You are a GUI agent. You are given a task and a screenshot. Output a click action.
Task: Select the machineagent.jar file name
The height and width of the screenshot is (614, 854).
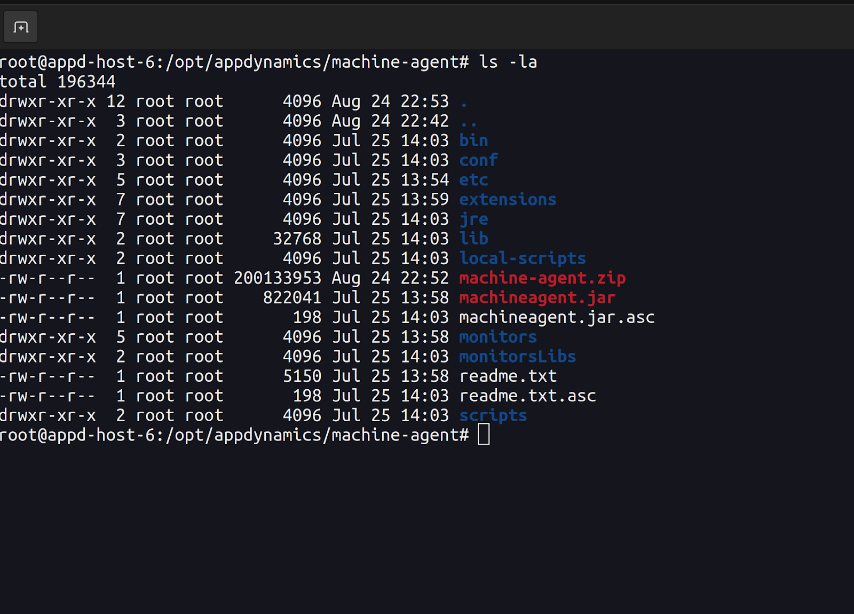[537, 298]
